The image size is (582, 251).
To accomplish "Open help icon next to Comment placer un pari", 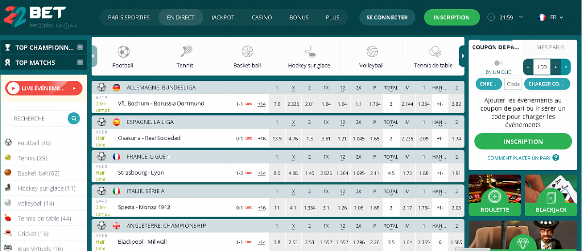I will (x=556, y=158).
